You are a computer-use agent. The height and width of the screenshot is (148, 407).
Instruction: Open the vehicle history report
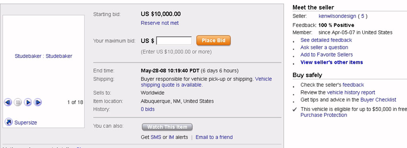(x=351, y=92)
